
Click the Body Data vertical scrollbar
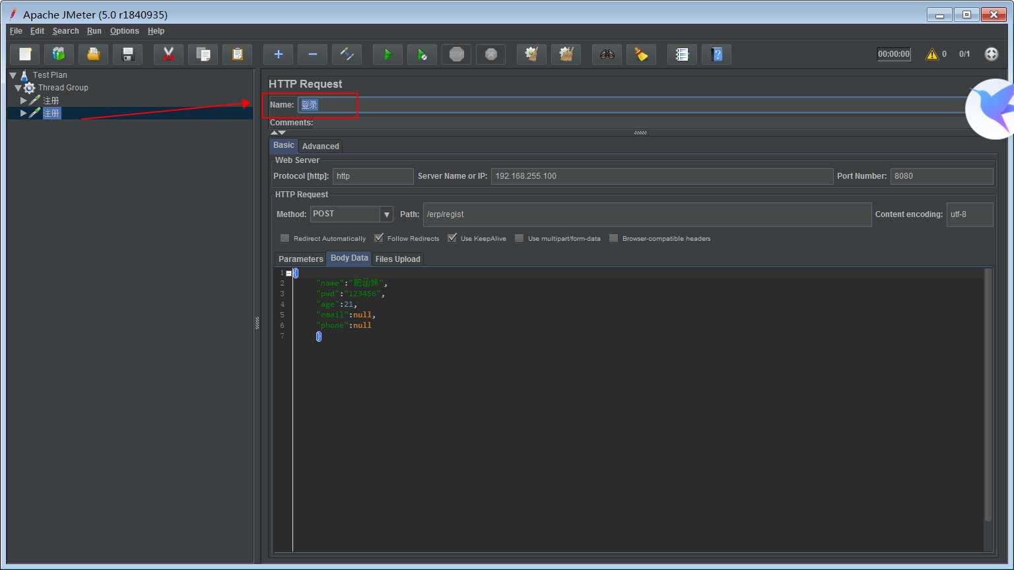(x=988, y=395)
